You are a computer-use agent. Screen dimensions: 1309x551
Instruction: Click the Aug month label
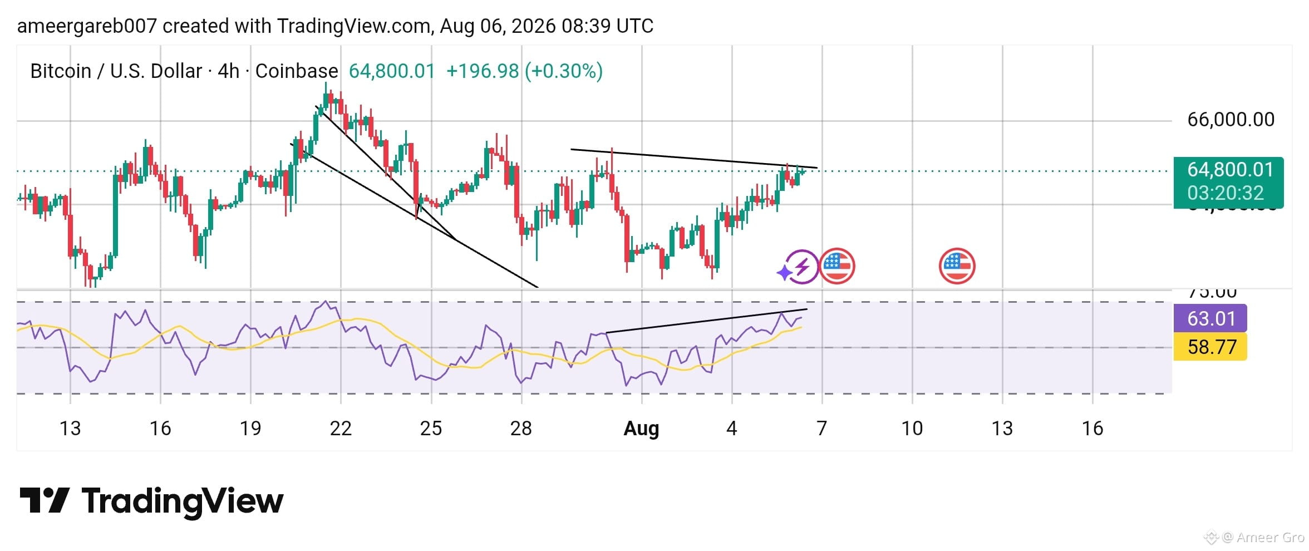pos(641,429)
